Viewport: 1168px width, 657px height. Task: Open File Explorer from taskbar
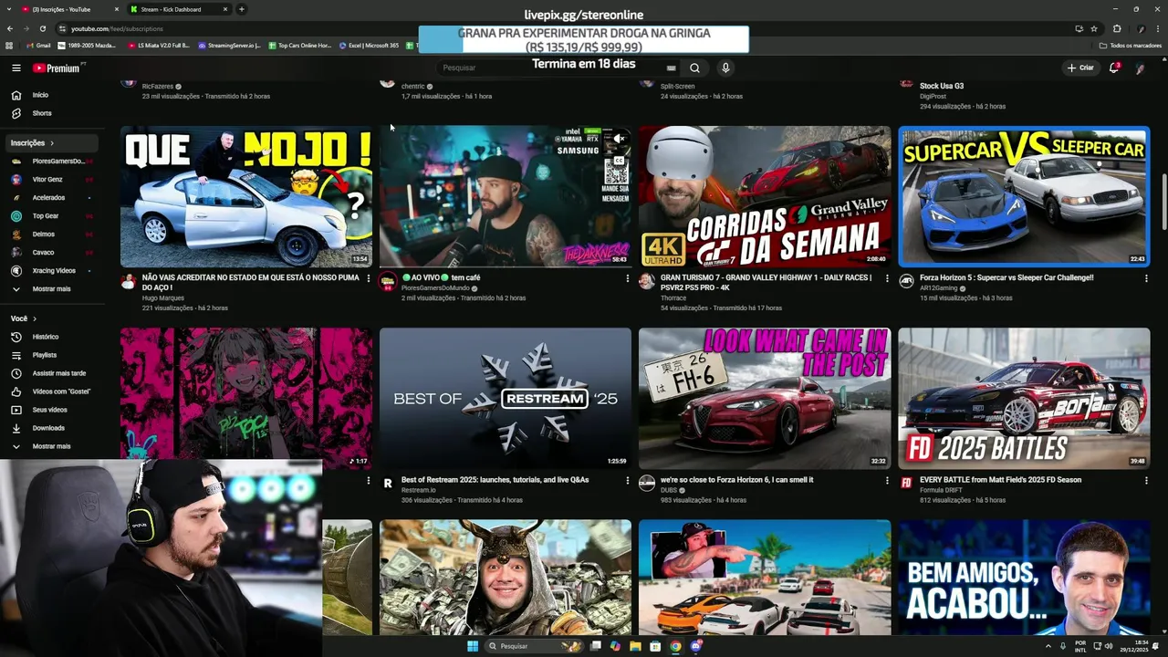pyautogui.click(x=635, y=646)
